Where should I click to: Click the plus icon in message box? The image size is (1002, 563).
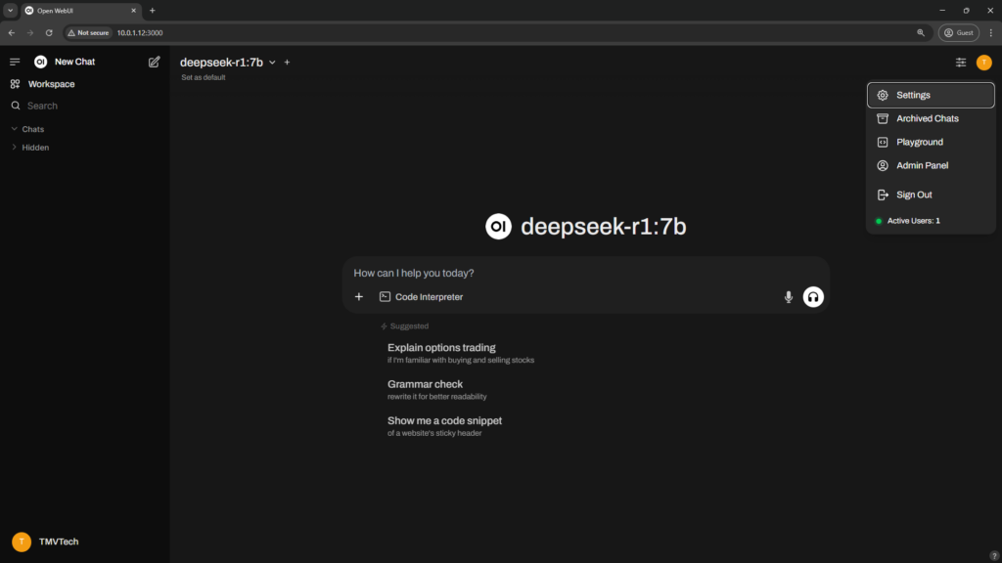tap(359, 297)
